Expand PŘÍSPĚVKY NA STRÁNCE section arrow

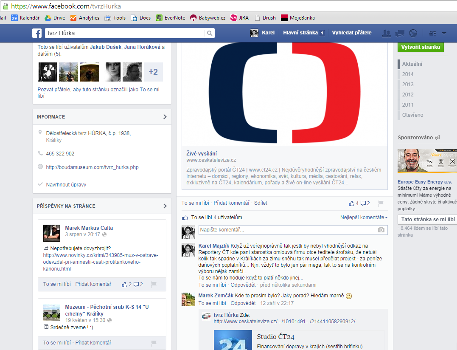coord(165,206)
